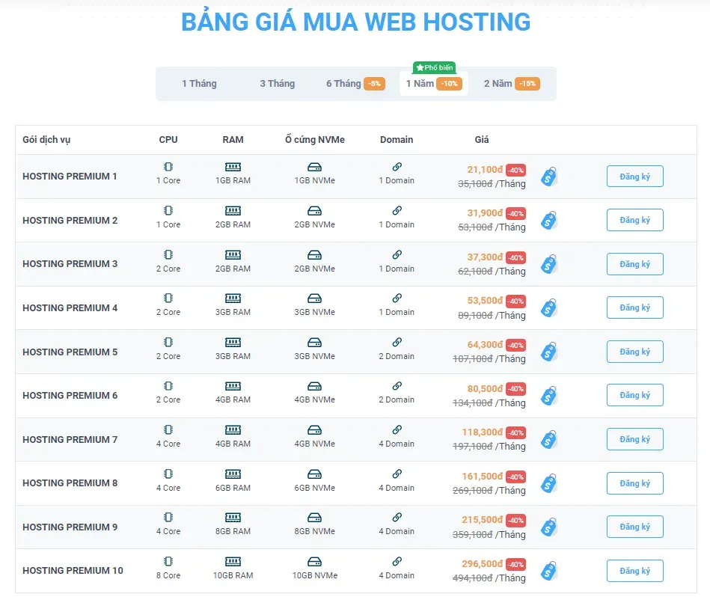Viewport: 710px width, 597px height.
Task: Choose the 6 Tháng -5% tab
Action: (355, 84)
